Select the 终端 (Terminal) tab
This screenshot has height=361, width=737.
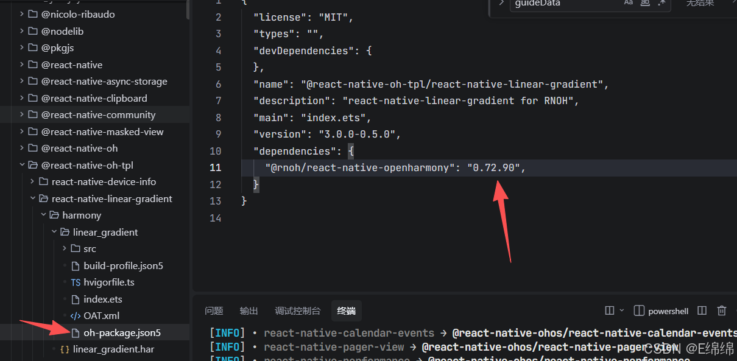click(x=346, y=310)
